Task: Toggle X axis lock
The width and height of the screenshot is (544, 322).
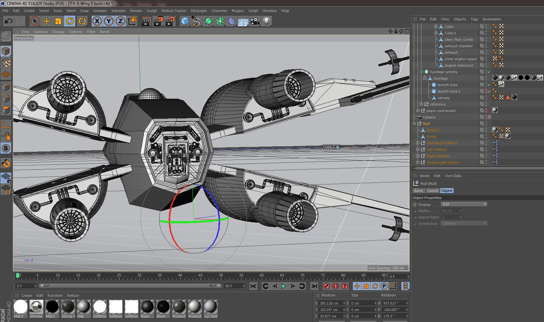Action: [x=97, y=21]
